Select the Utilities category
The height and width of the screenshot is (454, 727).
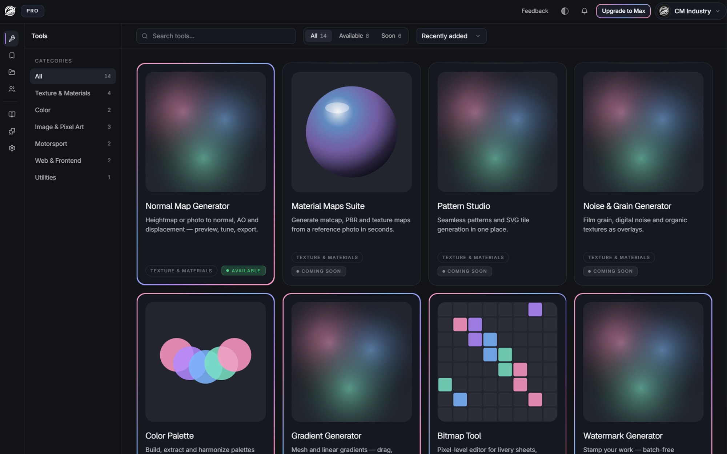click(x=73, y=177)
